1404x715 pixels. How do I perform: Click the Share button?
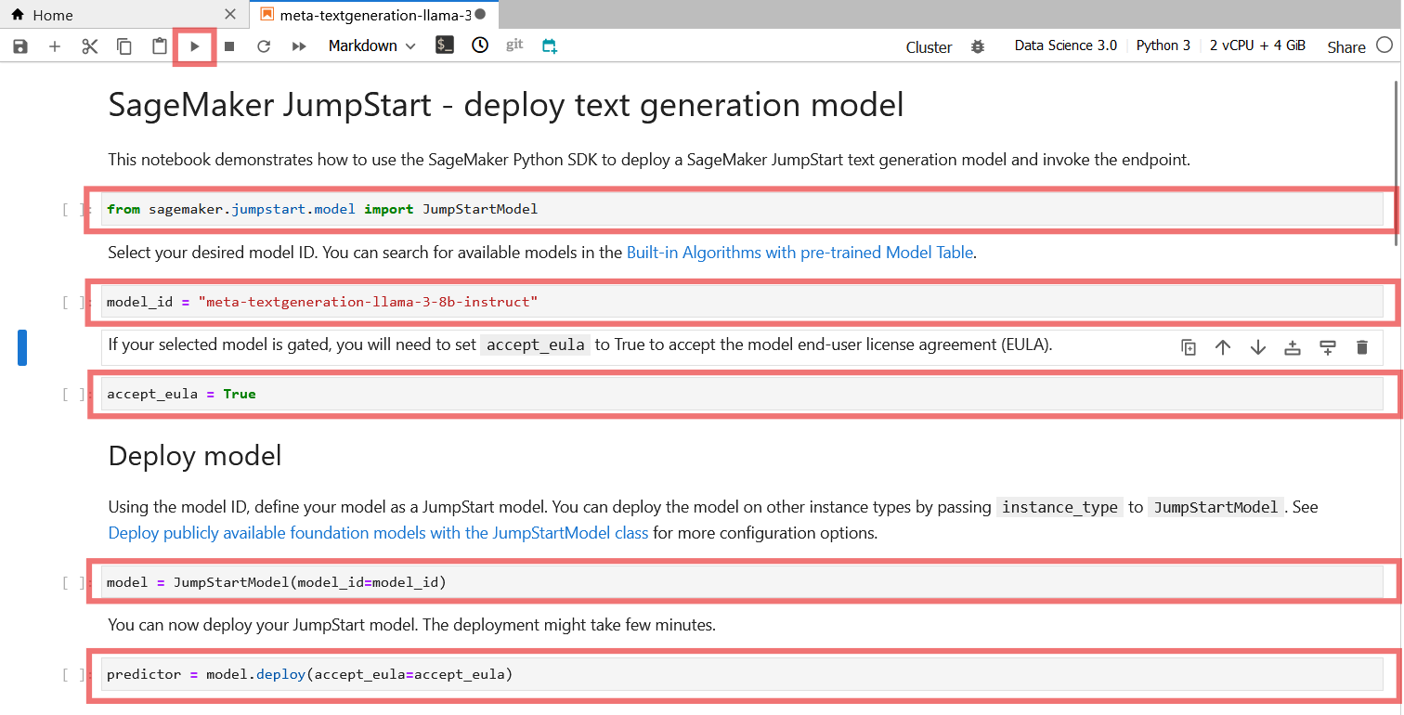click(1345, 46)
